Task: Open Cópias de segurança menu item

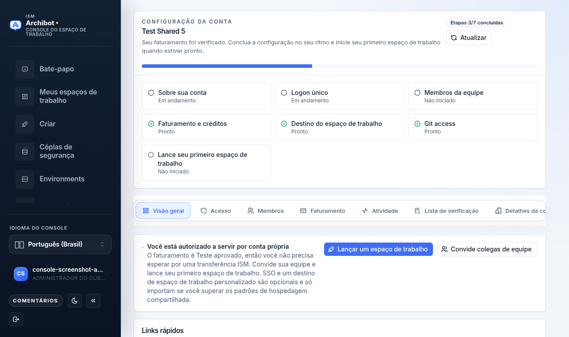Action: pyautogui.click(x=60, y=152)
